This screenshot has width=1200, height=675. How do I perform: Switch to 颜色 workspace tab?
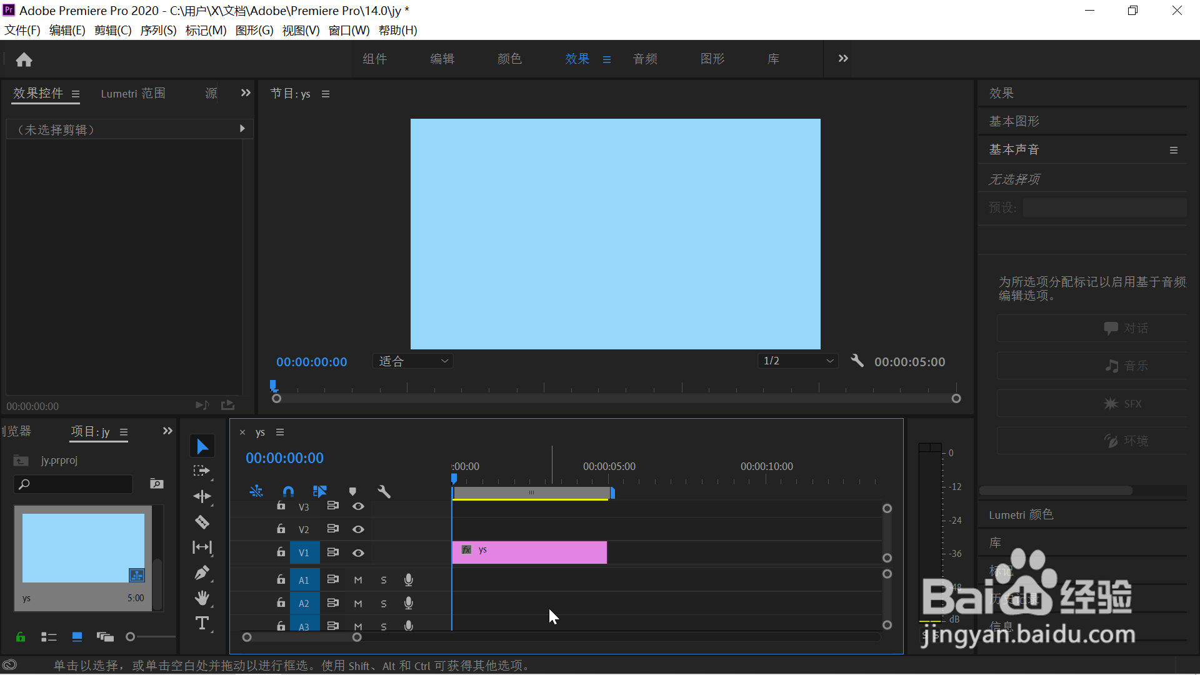(x=509, y=59)
